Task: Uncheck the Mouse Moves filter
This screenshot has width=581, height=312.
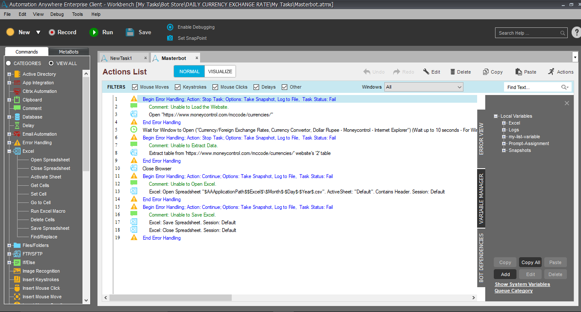Action: pyautogui.click(x=135, y=87)
